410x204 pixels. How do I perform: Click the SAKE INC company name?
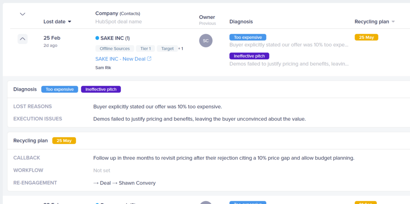(x=112, y=38)
